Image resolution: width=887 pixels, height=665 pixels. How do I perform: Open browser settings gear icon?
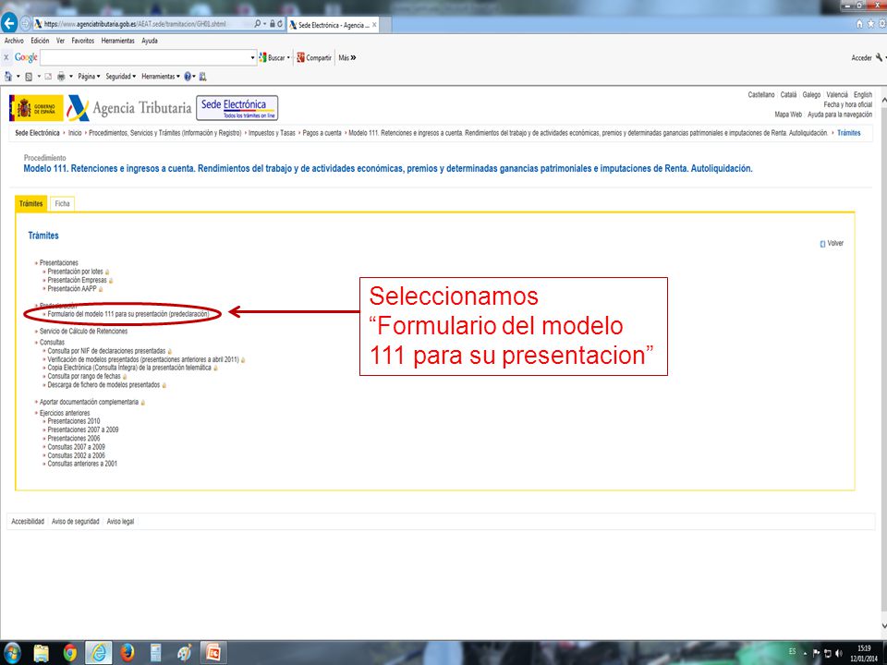tap(881, 24)
